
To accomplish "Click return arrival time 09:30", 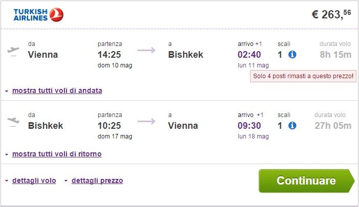I will (250, 125).
